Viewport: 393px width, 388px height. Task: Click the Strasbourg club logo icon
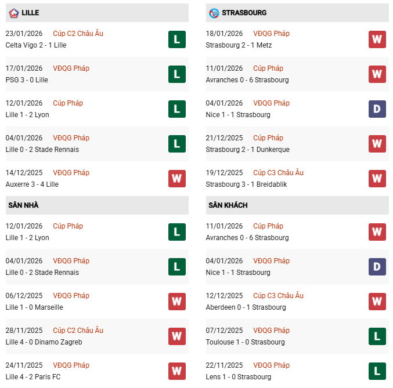coord(214,12)
